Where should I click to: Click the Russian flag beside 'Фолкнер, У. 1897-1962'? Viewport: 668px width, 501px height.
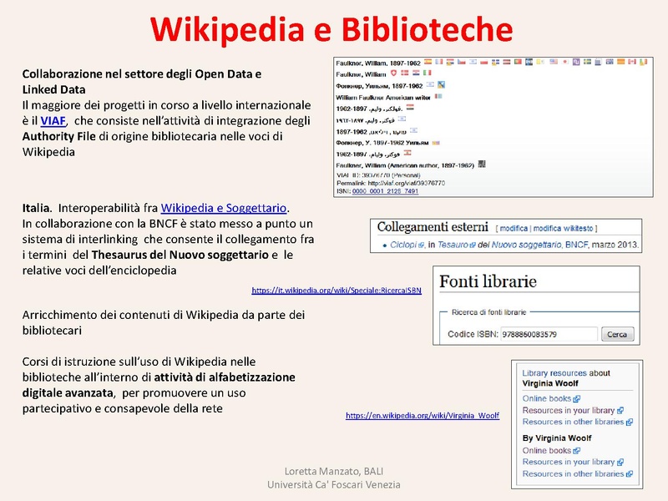pyautogui.click(x=436, y=144)
